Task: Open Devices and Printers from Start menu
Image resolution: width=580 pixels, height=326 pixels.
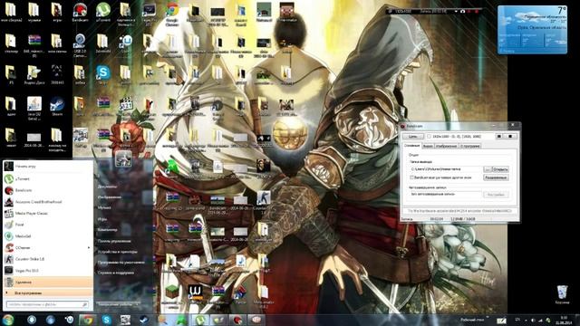Action: coord(118,252)
